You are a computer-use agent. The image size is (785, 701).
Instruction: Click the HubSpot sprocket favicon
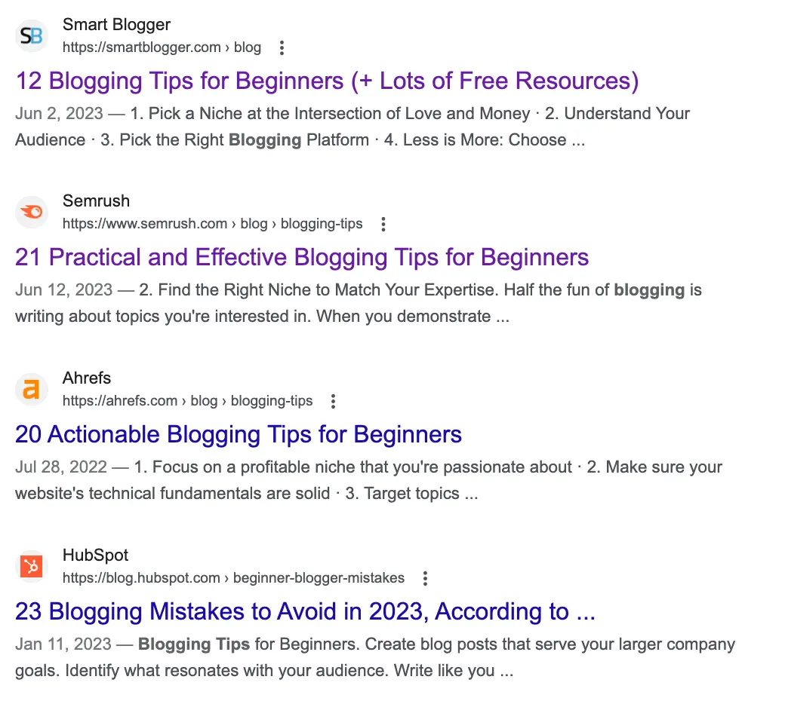32,566
